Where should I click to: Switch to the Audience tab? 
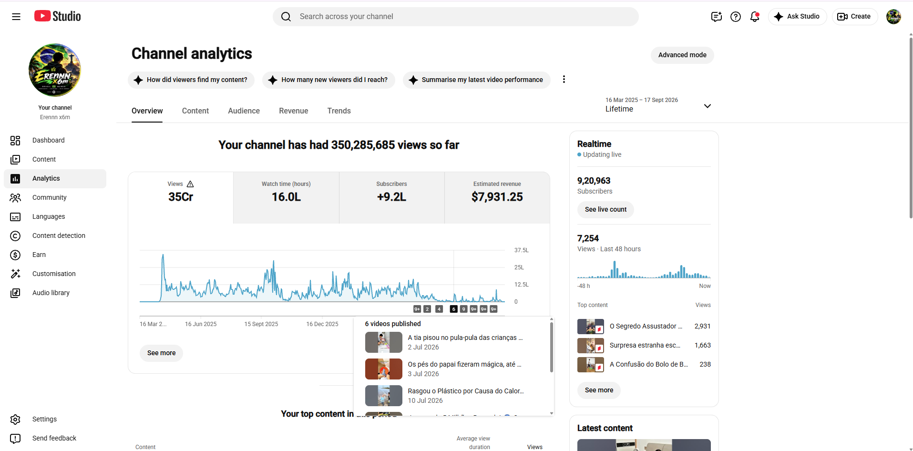pyautogui.click(x=244, y=111)
